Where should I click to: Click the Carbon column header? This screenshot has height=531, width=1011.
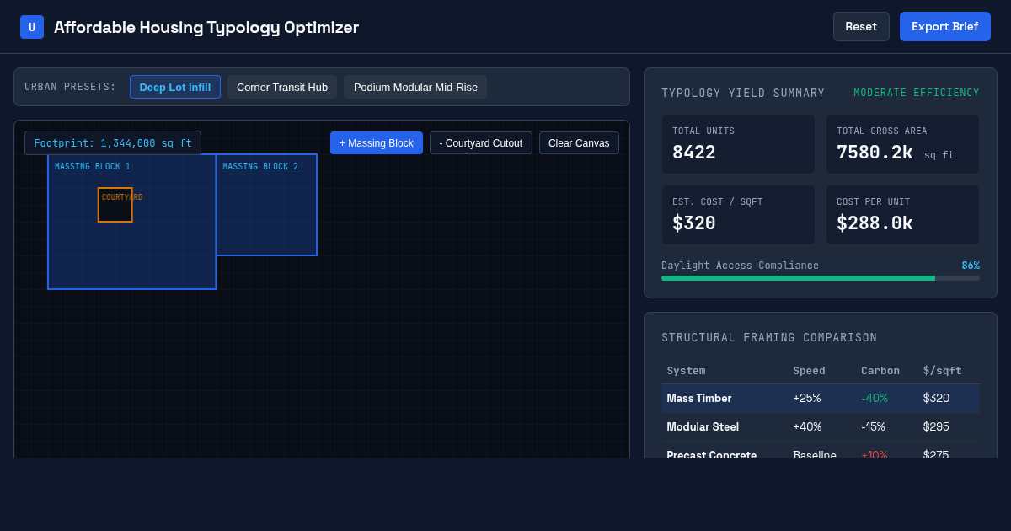point(880,370)
